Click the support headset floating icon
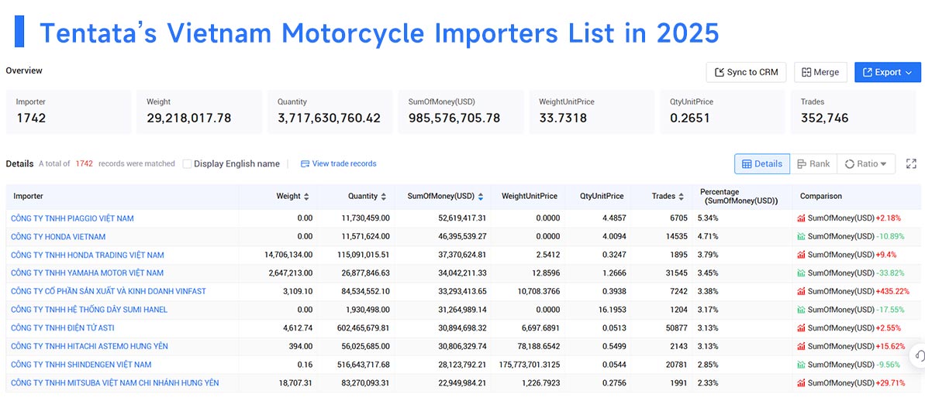The width and height of the screenshot is (925, 401). point(919,355)
